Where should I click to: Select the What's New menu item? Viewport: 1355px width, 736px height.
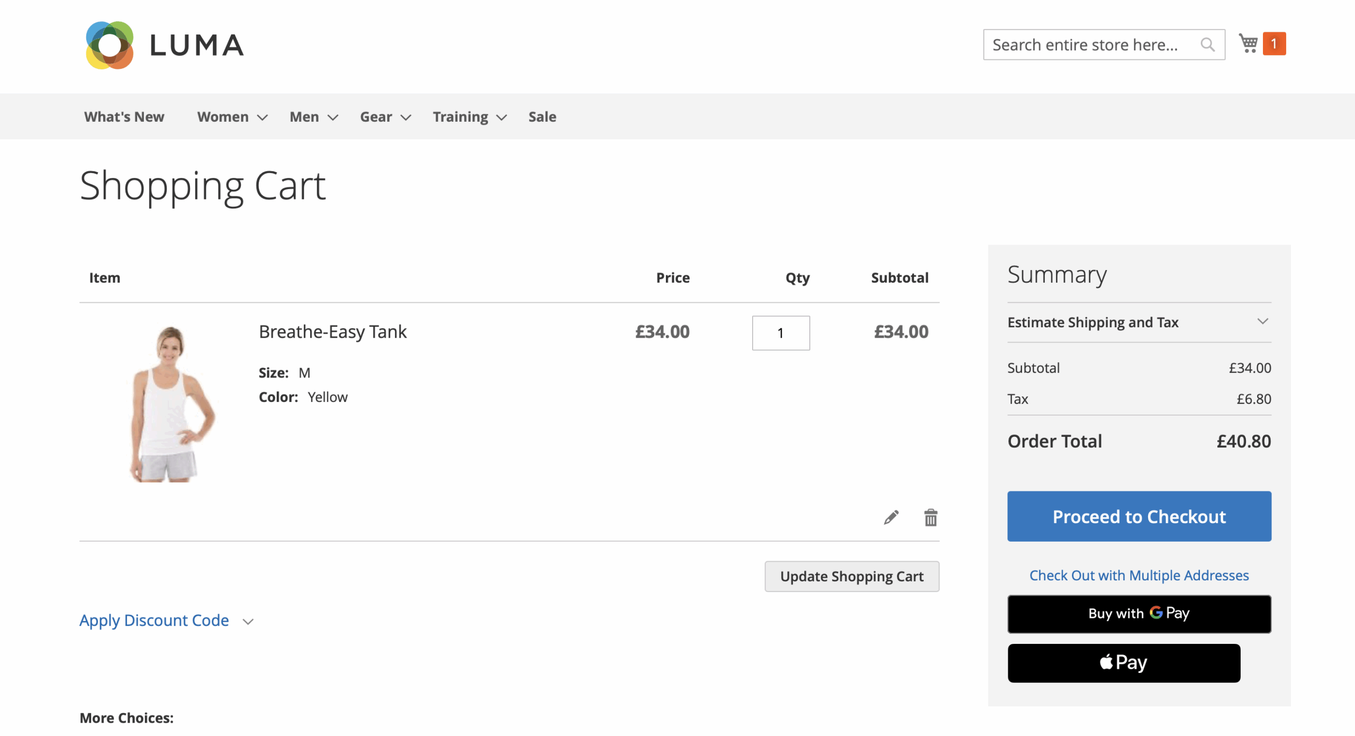pyautogui.click(x=124, y=116)
